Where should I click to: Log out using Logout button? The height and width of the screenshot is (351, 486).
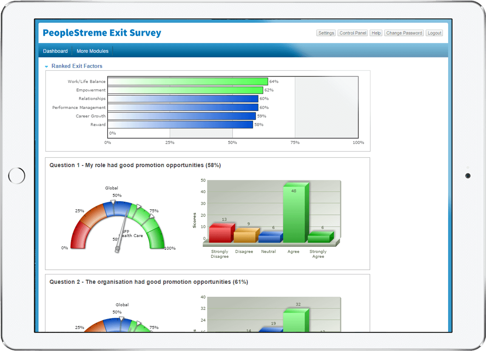coord(434,33)
